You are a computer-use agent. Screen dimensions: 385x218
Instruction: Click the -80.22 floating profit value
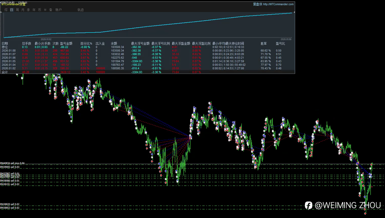64,47
